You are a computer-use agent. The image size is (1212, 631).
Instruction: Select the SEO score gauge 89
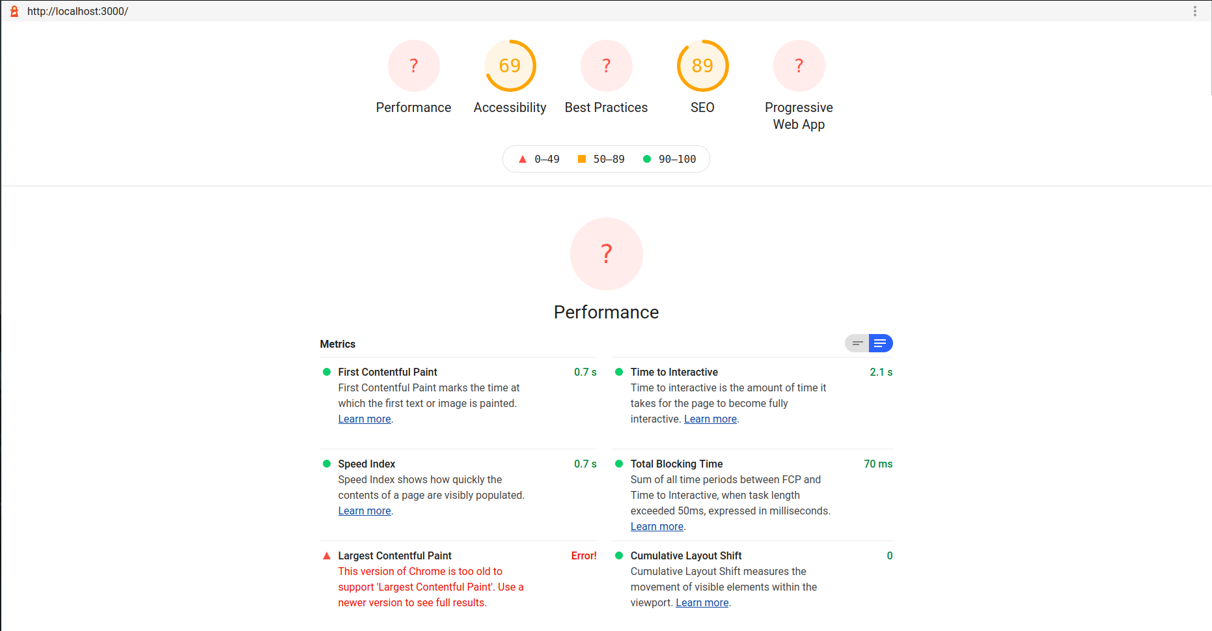coord(702,66)
